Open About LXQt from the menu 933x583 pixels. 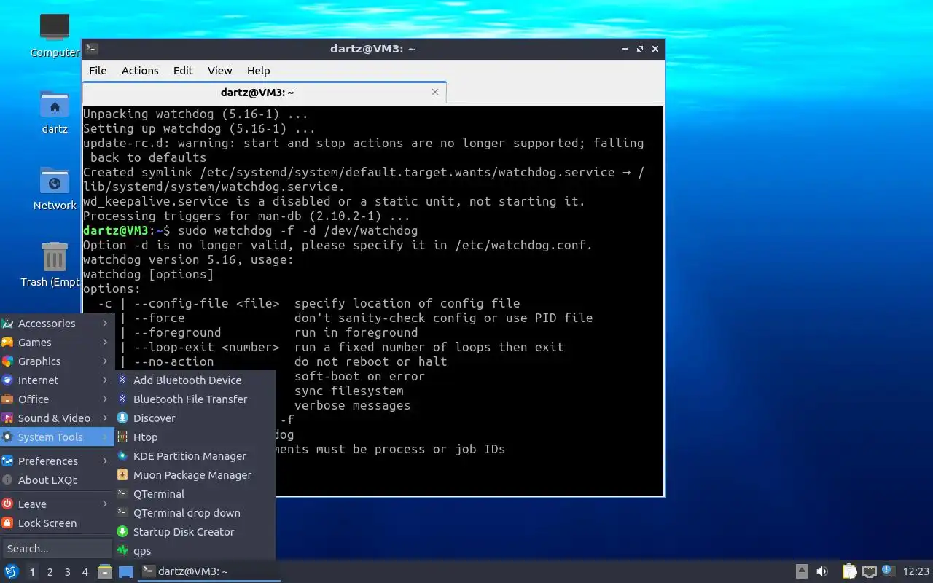tap(56, 480)
